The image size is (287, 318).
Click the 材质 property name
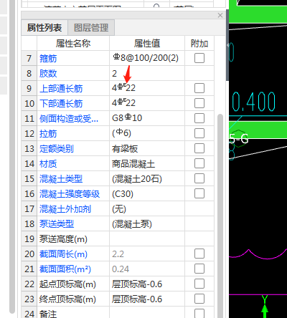[48, 163]
